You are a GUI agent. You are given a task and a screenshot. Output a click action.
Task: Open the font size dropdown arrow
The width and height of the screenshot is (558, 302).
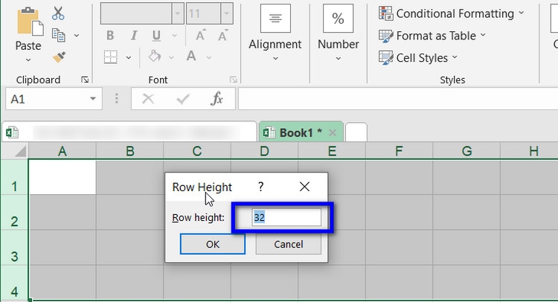tap(227, 13)
